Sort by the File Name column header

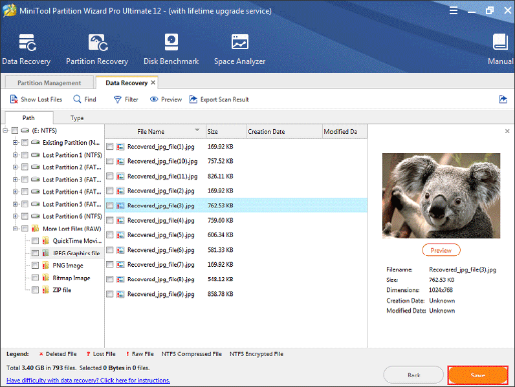pyautogui.click(x=155, y=132)
